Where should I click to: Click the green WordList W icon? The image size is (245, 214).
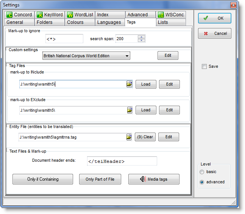pos(70,15)
